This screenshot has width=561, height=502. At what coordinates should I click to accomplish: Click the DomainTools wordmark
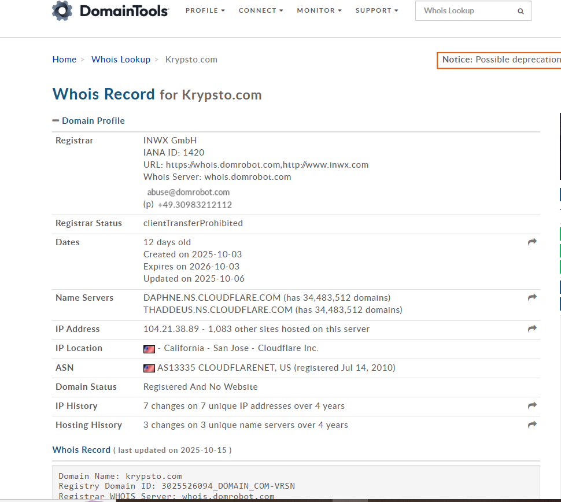(124, 11)
